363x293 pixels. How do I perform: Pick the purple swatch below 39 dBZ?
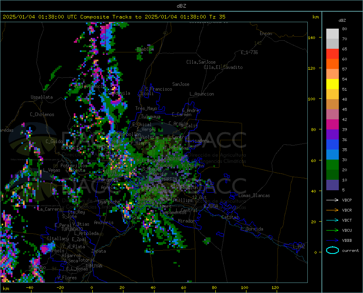tap(332, 135)
